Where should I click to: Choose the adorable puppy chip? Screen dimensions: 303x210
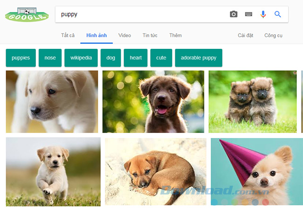[x=199, y=58]
